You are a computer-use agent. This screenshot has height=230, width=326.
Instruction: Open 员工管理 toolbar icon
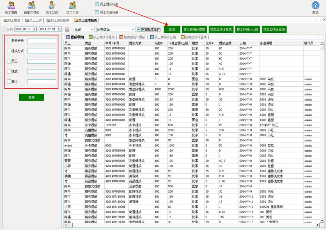(11, 8)
